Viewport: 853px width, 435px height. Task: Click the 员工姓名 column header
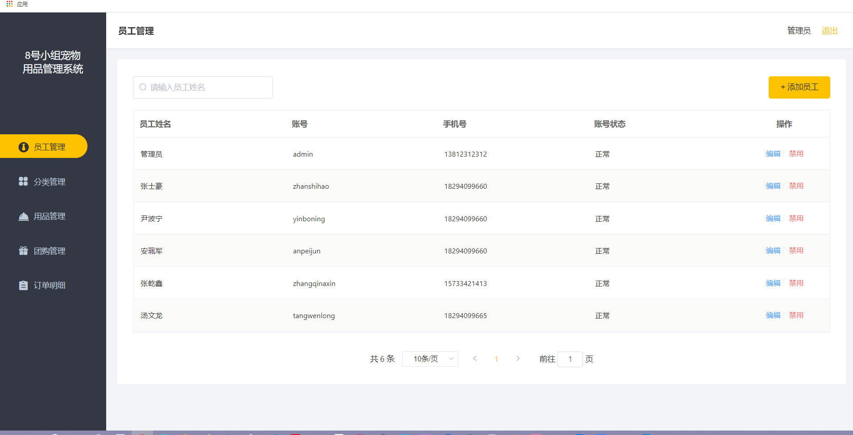tap(155, 124)
